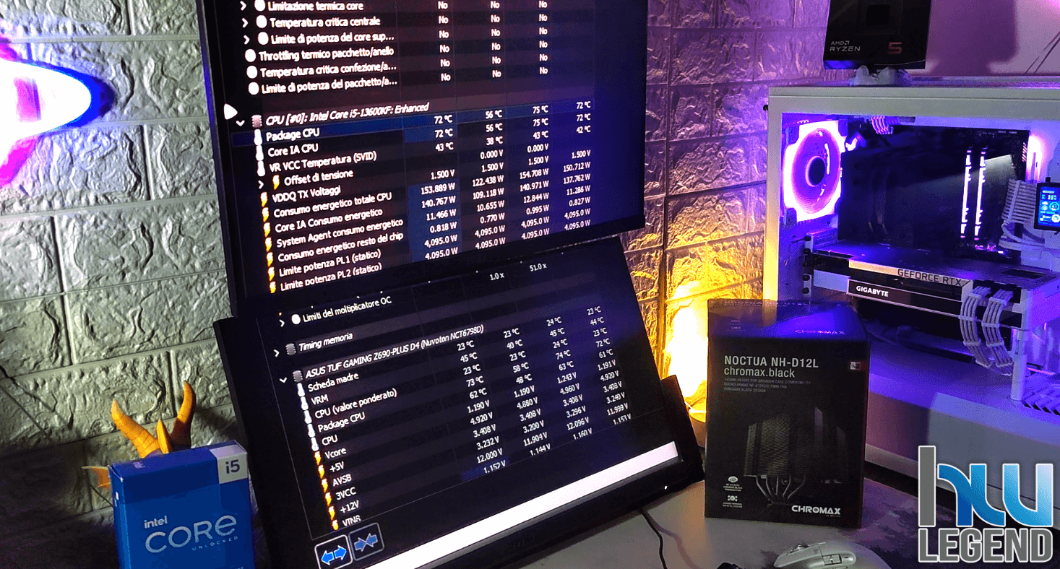1060x569 pixels.
Task: Click circle icon of Limitazione termica core
Action: point(261,5)
